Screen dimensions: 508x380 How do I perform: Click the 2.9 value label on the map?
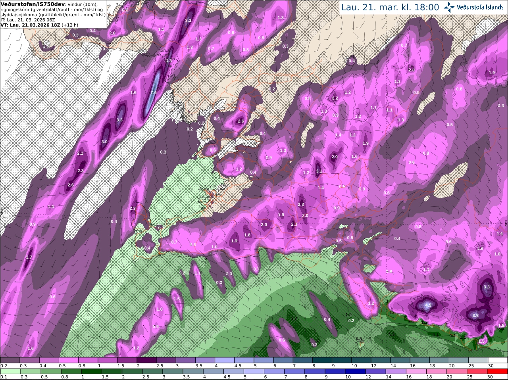[334, 157]
